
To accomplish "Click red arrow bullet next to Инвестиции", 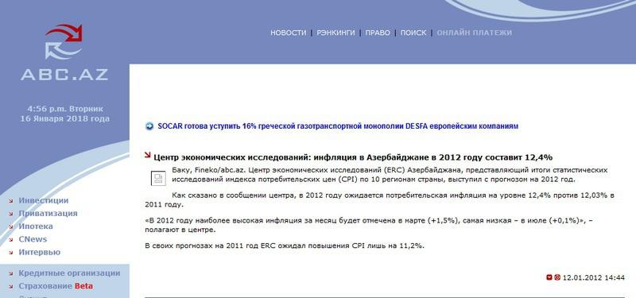I will pos(11,201).
